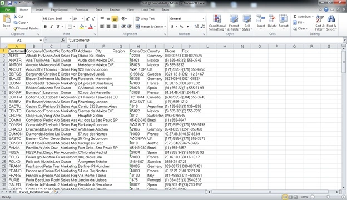Screen dimensions: 347x200
Task: Toggle bold formatting
Action: click(46, 27)
